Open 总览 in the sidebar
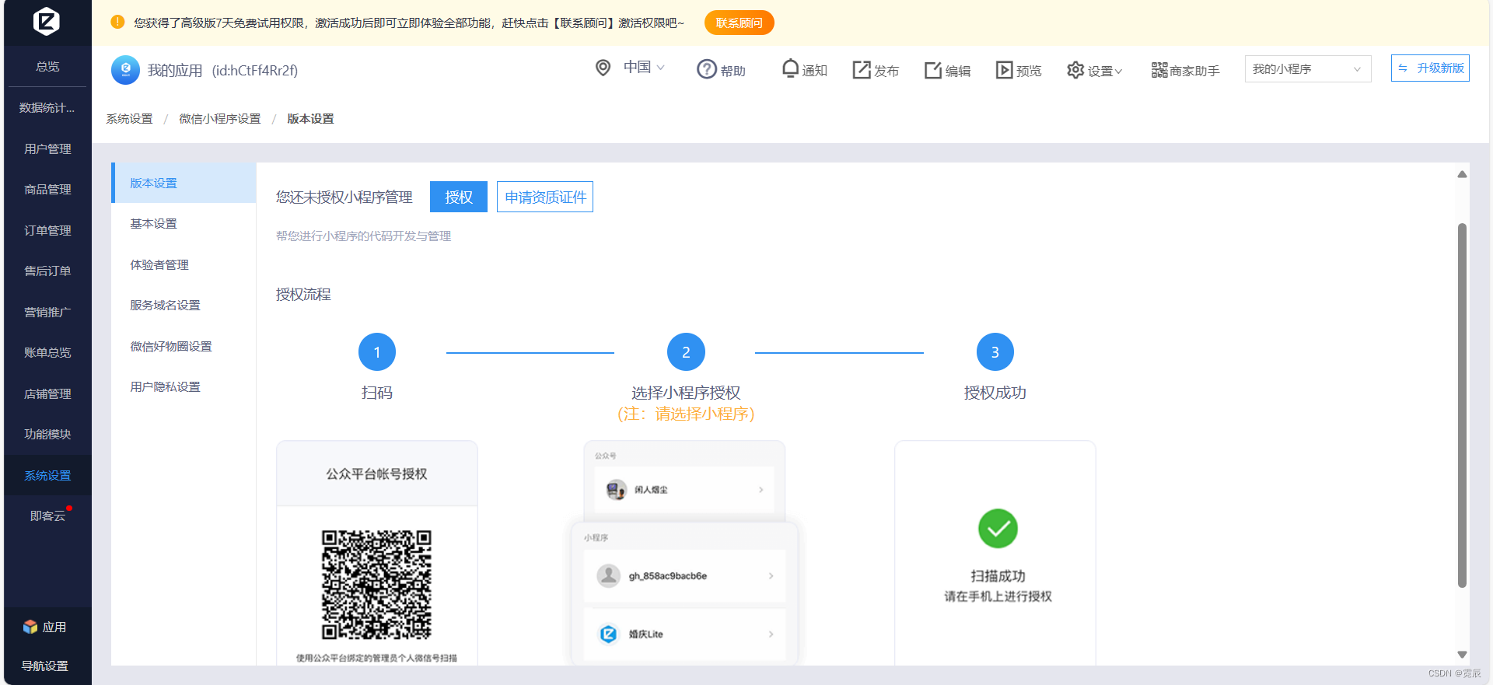Screen dimensions: 1493x685 point(47,66)
